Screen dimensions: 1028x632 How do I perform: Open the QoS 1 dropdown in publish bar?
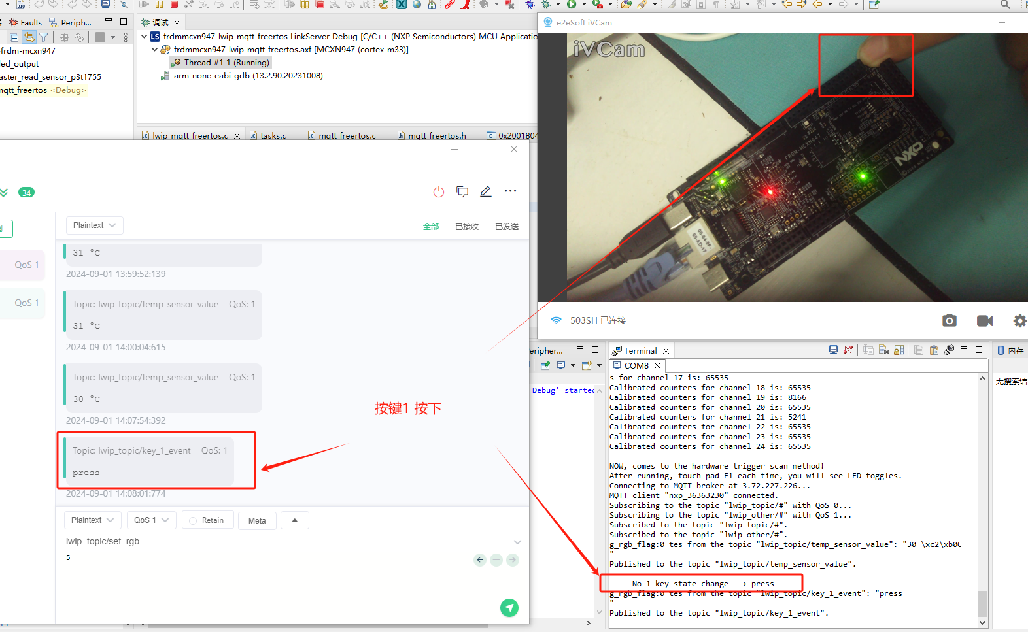(x=151, y=520)
